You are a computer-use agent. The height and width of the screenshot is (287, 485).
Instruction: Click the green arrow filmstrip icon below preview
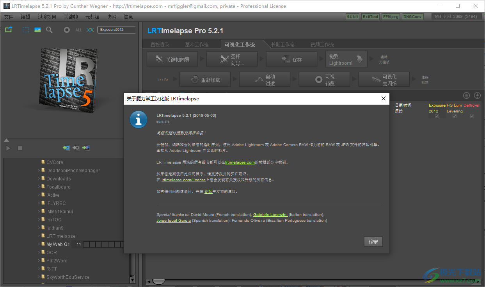[x=66, y=148]
